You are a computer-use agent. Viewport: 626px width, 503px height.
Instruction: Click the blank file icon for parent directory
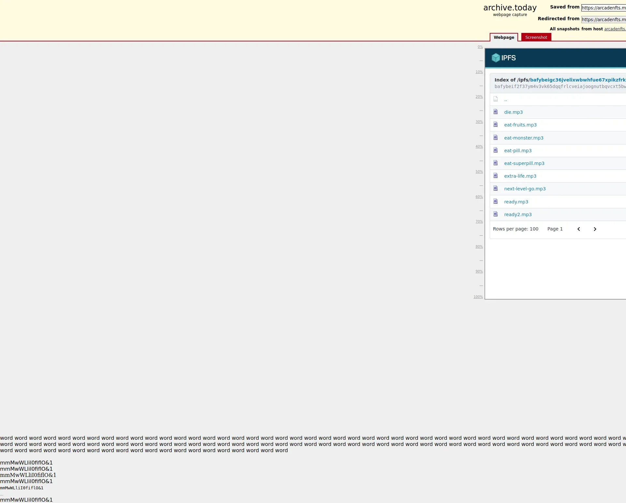(x=496, y=99)
